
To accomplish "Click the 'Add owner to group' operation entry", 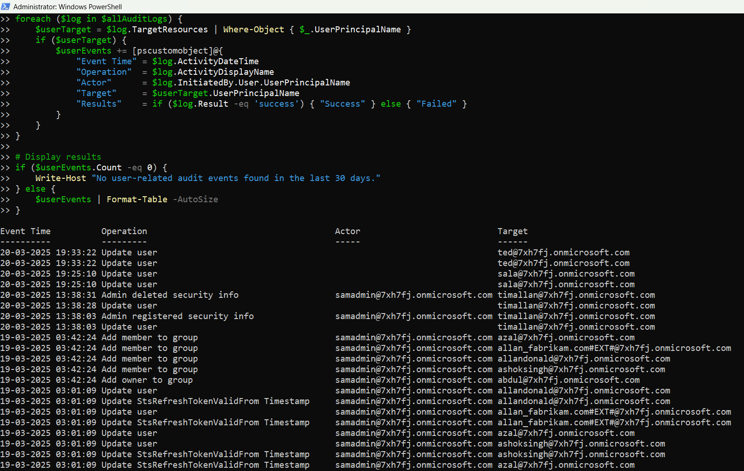I will (x=147, y=380).
